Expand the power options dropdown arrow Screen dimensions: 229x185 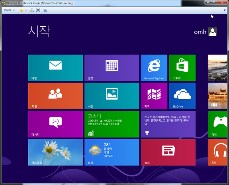pyautogui.click(x=26, y=10)
